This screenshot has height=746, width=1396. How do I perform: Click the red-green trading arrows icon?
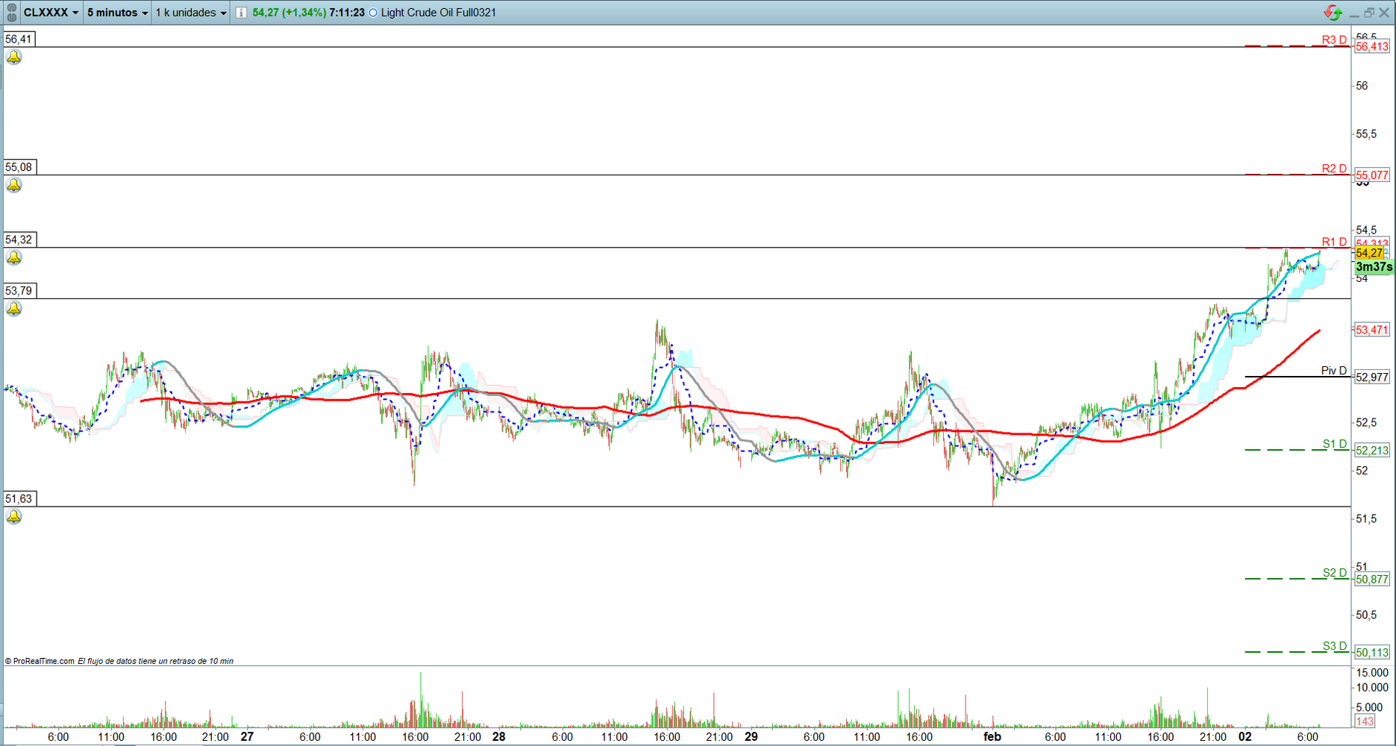click(x=1332, y=13)
